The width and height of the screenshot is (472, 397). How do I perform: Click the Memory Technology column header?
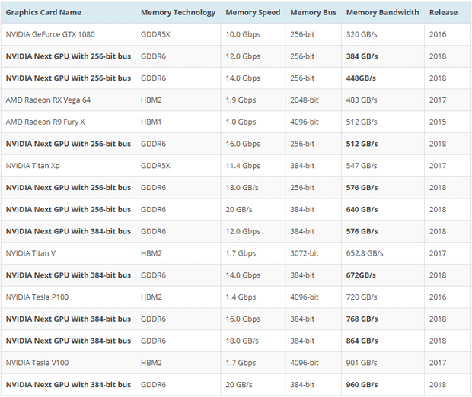tap(178, 12)
